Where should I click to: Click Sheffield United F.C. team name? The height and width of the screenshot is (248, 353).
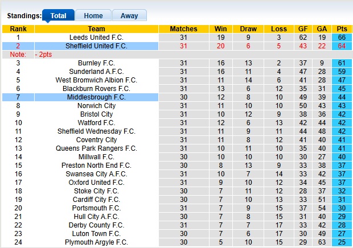[96, 46]
